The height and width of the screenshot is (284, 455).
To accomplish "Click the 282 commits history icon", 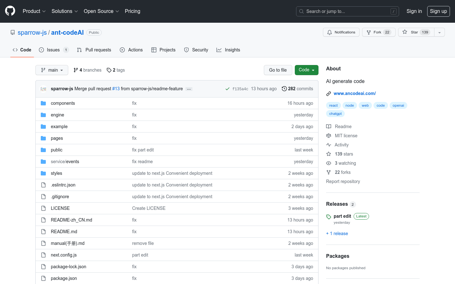I will (284, 89).
